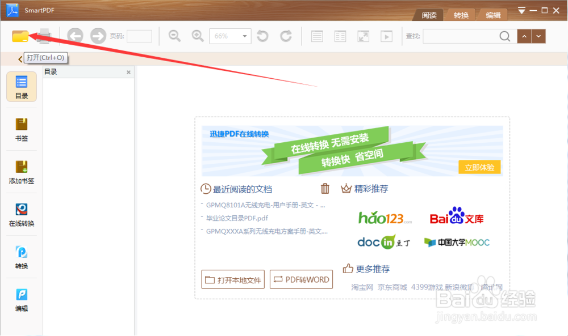Zoom out with the minus magnifier
Image resolution: width=568 pixels, height=336 pixels.
point(174,36)
